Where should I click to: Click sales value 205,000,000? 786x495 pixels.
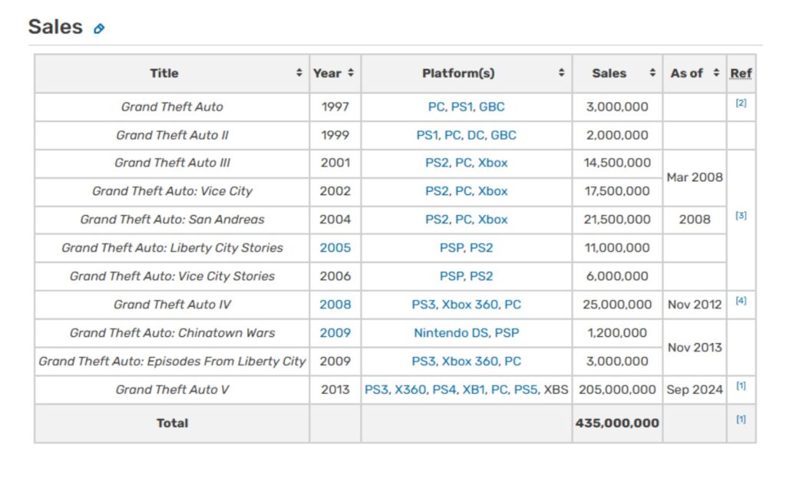tap(617, 390)
